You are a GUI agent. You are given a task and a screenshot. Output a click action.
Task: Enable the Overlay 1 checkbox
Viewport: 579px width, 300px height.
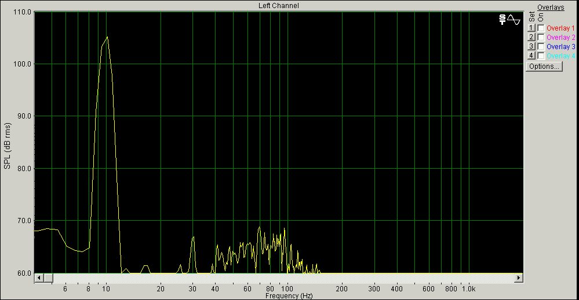pos(541,28)
